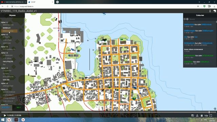Image resolution: width=217 pixels, height=122 pixels.
Task: Click the panel icon left of 10x speed
Action: click(202, 115)
